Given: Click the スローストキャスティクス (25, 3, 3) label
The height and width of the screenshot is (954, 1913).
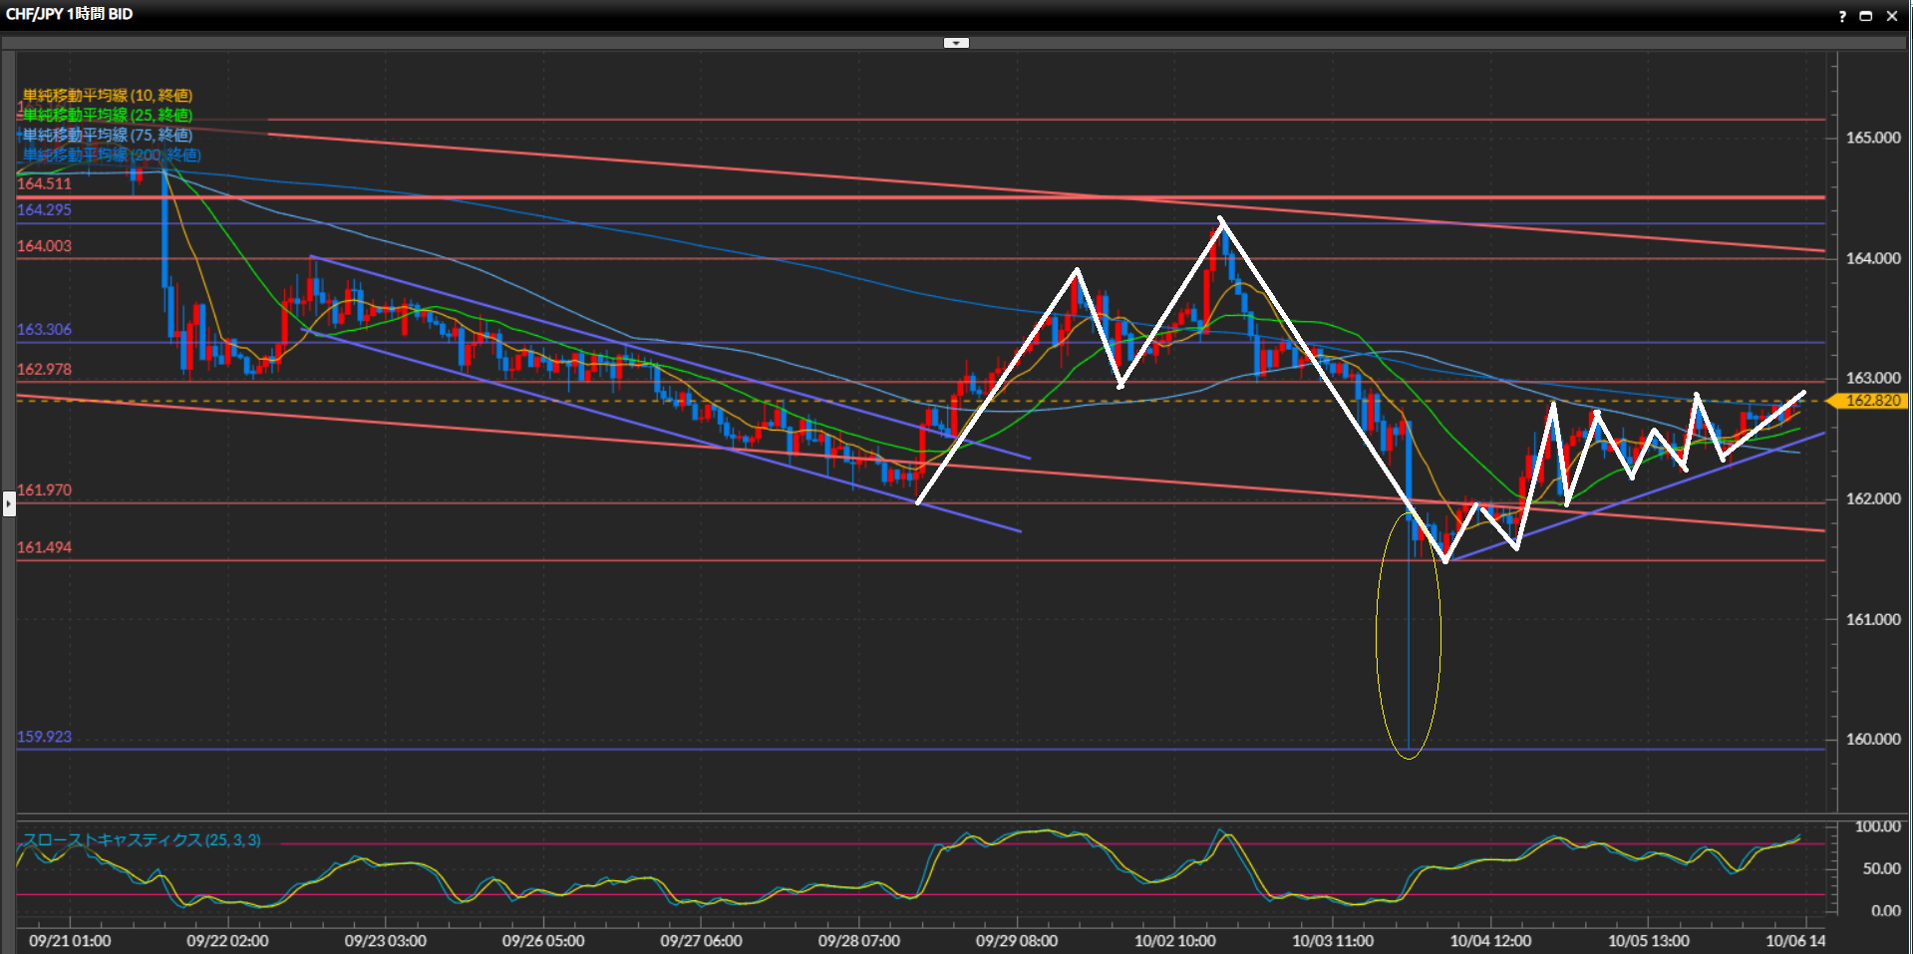Looking at the screenshot, I should pos(142,840).
